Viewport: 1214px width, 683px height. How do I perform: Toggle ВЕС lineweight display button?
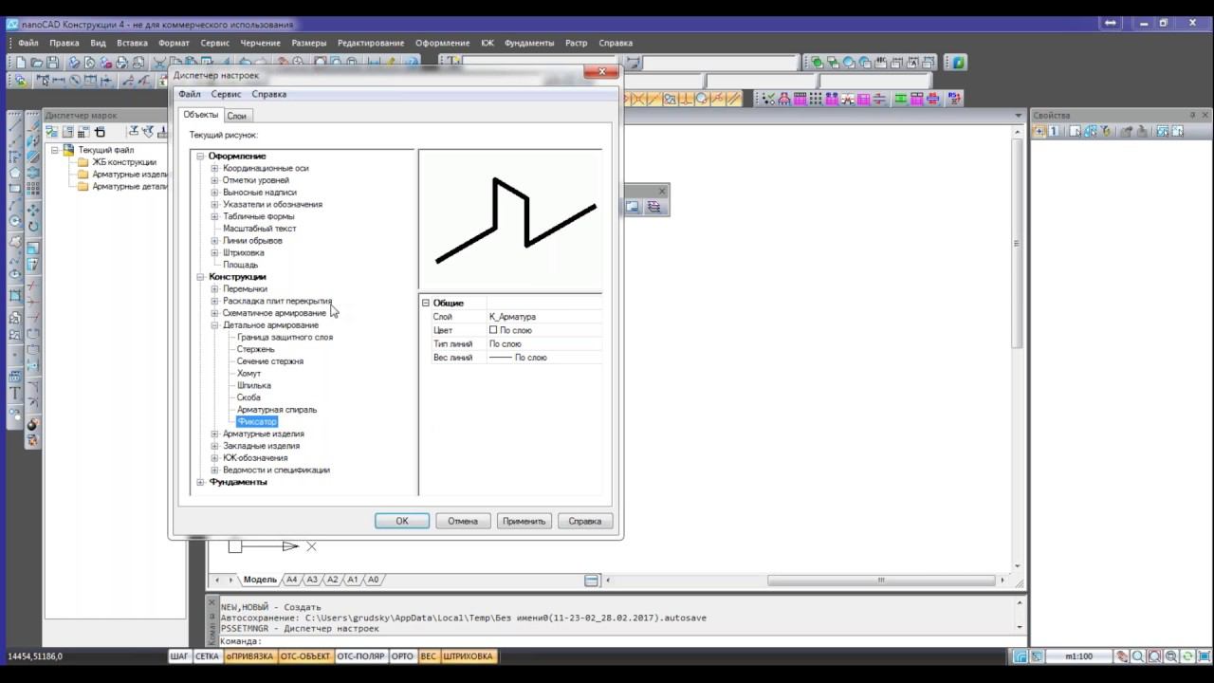point(429,656)
